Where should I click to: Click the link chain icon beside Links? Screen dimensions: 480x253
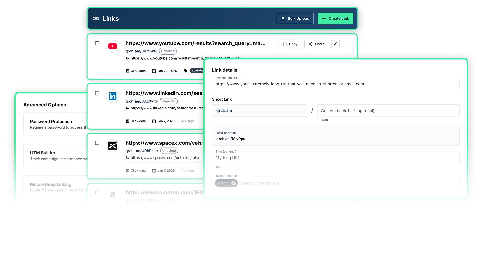click(96, 19)
